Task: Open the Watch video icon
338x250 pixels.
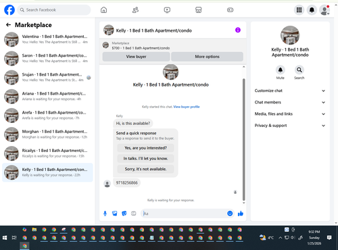Action: coord(167,10)
